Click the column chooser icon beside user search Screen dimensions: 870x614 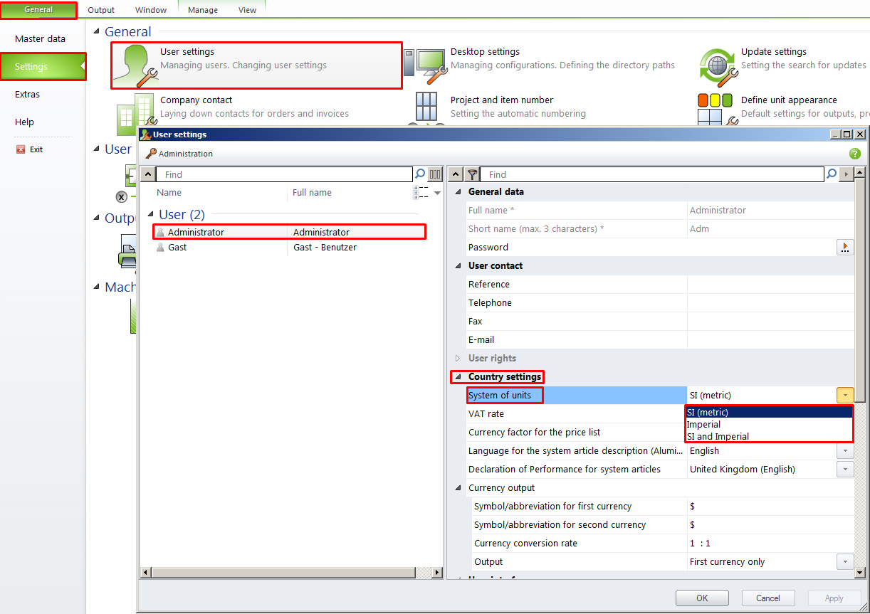[x=434, y=174]
